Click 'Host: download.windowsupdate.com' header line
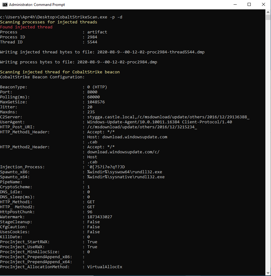This screenshot has height=276, width=271. point(127,137)
